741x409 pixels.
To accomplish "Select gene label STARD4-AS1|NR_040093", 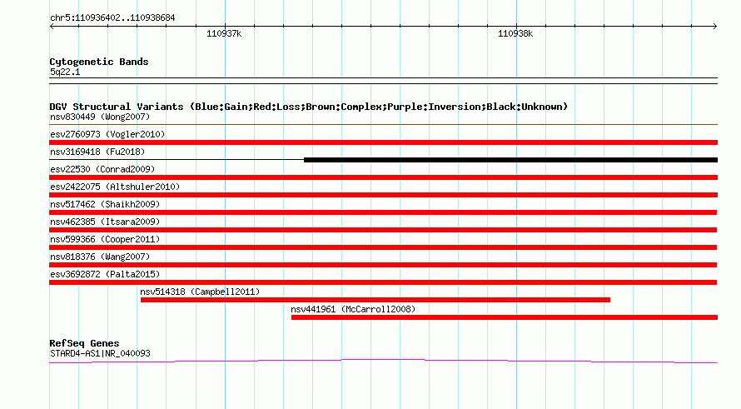I will (100, 353).
